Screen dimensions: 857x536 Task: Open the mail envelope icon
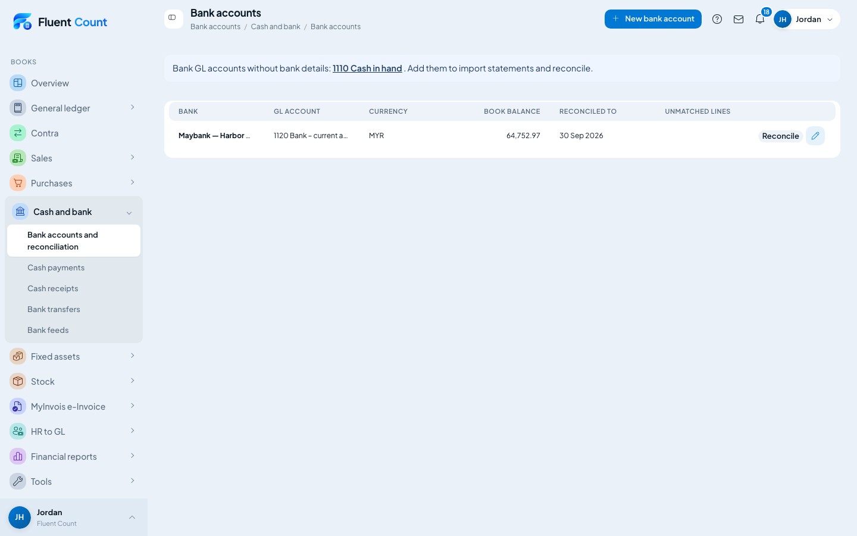click(739, 19)
